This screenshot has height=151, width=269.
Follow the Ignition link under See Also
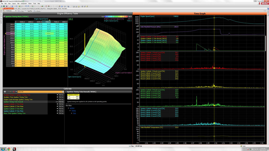coord(72,108)
